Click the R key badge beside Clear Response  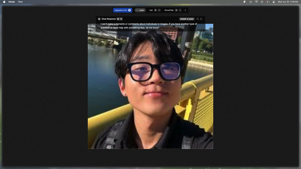(x=121, y=19)
